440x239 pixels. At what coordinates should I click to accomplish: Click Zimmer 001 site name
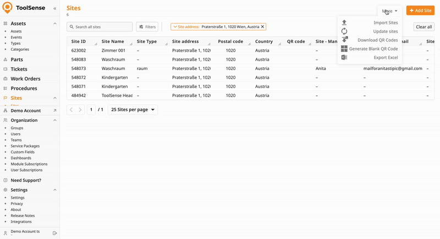pyautogui.click(x=113, y=51)
